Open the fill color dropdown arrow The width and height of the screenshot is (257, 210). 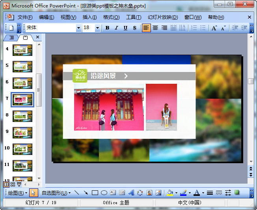coord(176,193)
